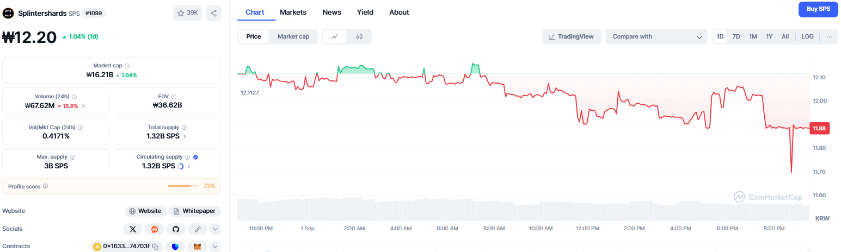841x252 pixels.
Task: Select Price chart mode
Action: point(254,36)
